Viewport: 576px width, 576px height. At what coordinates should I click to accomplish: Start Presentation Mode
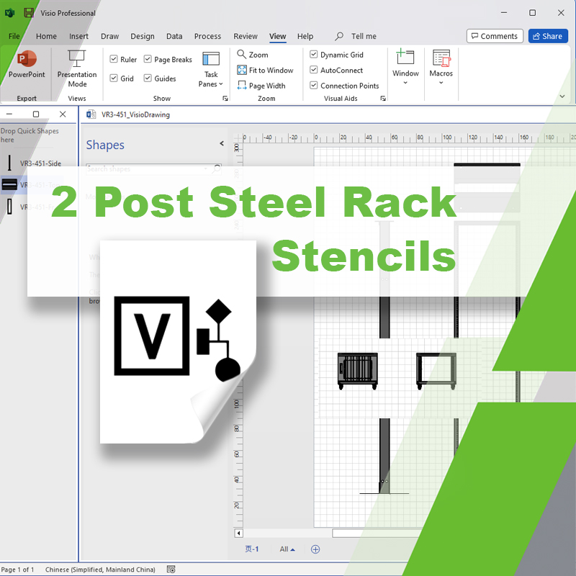[x=76, y=70]
